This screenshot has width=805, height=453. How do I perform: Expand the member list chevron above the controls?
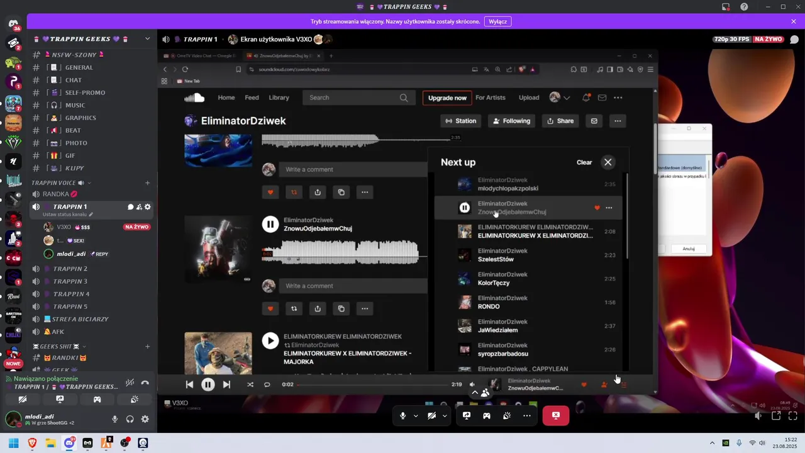coord(475,393)
